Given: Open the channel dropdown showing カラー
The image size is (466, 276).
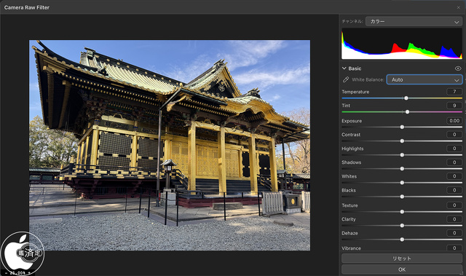Looking at the screenshot, I should (x=414, y=21).
